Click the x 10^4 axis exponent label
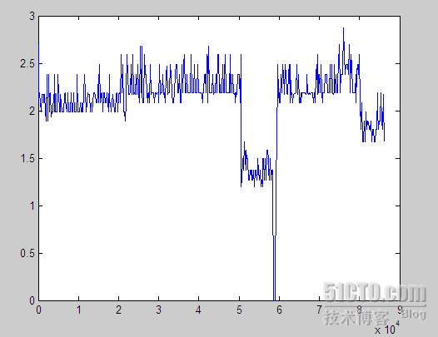Screen dimensions: 438x337 [386, 328]
